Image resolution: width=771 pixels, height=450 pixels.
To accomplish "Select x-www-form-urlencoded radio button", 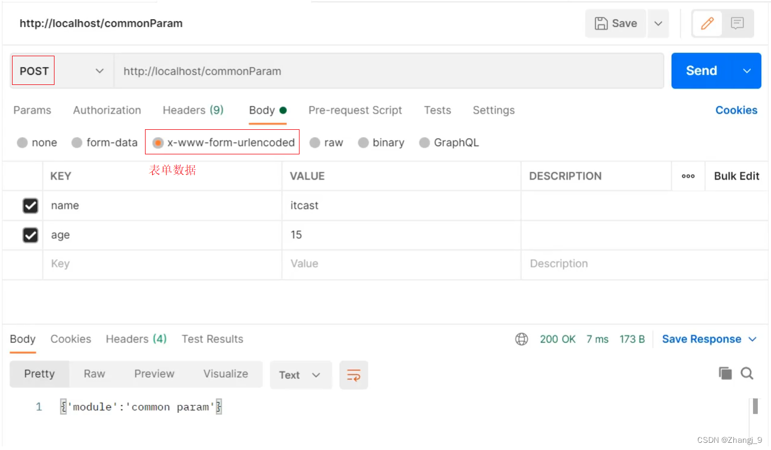I will pyautogui.click(x=158, y=142).
